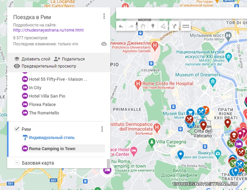The width and height of the screenshot is (247, 190).
Task: Select the Draw a line tool
Action: pyautogui.click(x=163, y=26)
